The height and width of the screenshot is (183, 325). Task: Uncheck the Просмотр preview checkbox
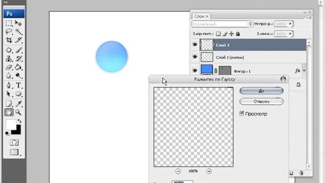pos(242,113)
